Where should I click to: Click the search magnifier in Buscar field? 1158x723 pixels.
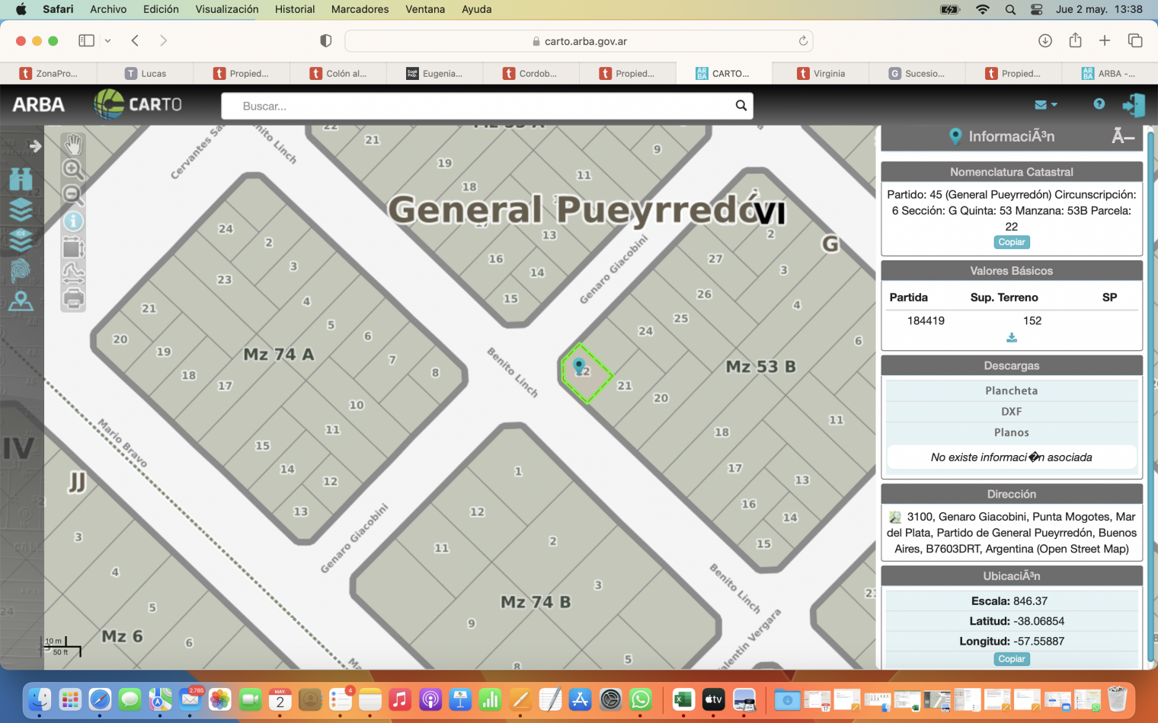pyautogui.click(x=741, y=106)
